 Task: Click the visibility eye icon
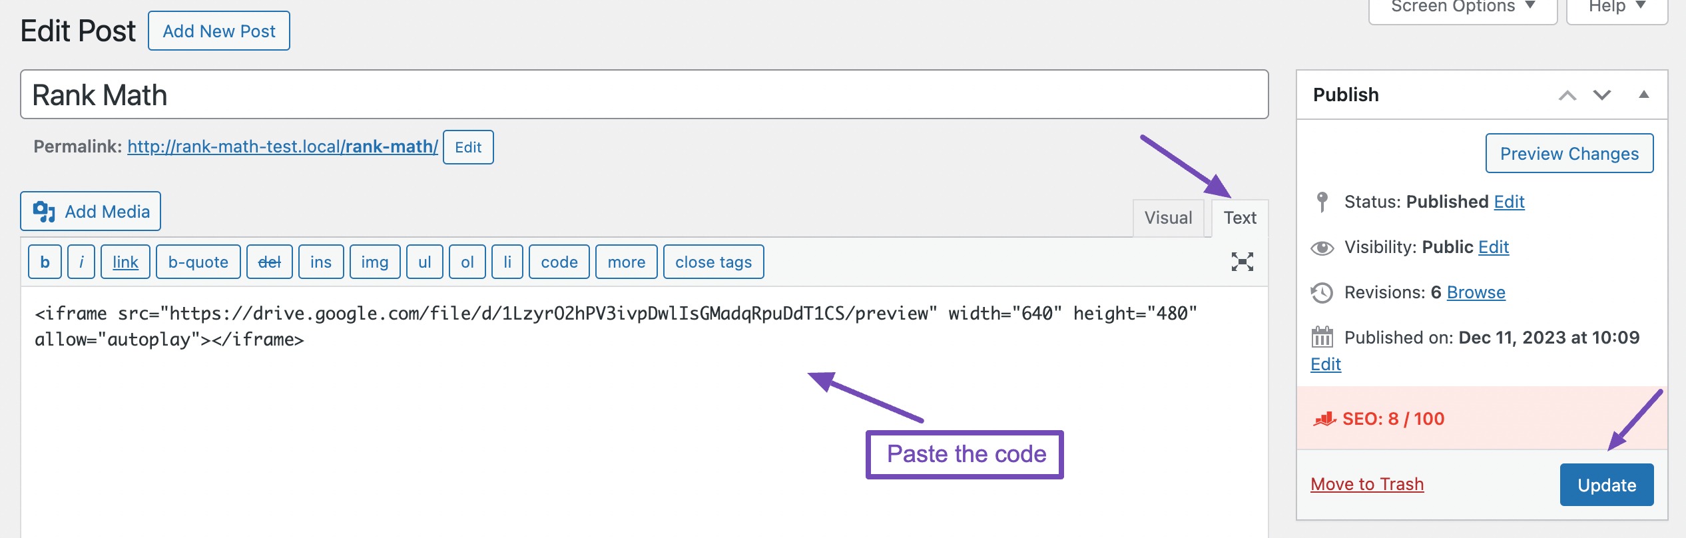point(1322,248)
